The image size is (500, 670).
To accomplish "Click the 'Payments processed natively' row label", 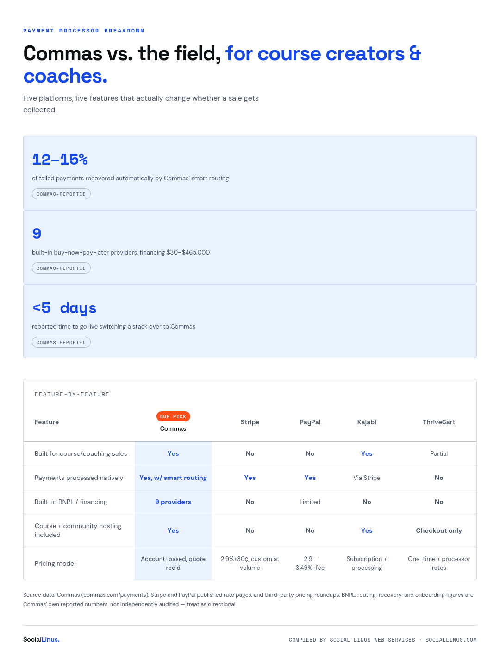I will coord(79,478).
